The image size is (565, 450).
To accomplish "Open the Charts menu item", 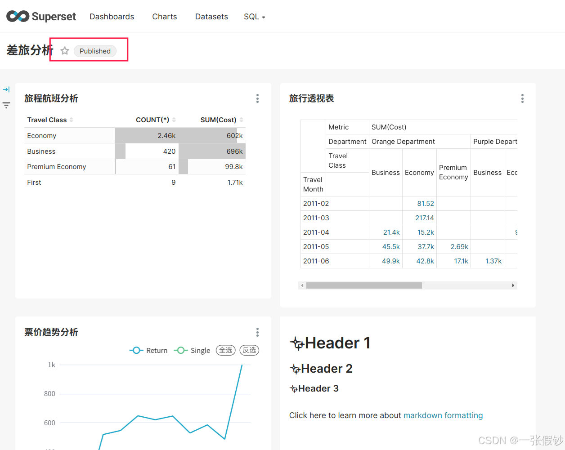I will tap(164, 17).
